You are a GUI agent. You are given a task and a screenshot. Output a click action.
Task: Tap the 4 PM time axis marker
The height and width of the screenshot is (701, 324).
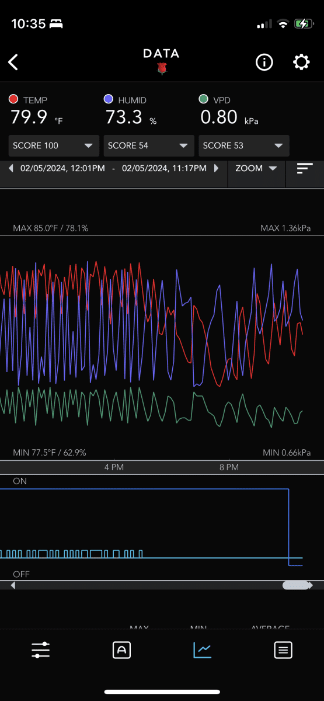point(114,467)
